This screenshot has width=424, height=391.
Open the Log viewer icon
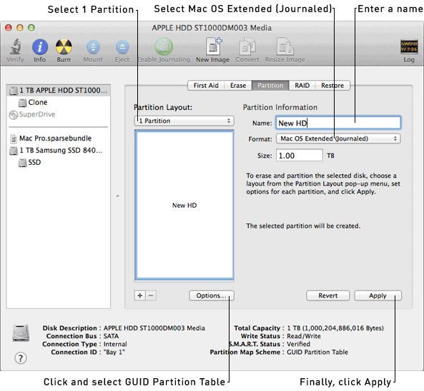[409, 46]
